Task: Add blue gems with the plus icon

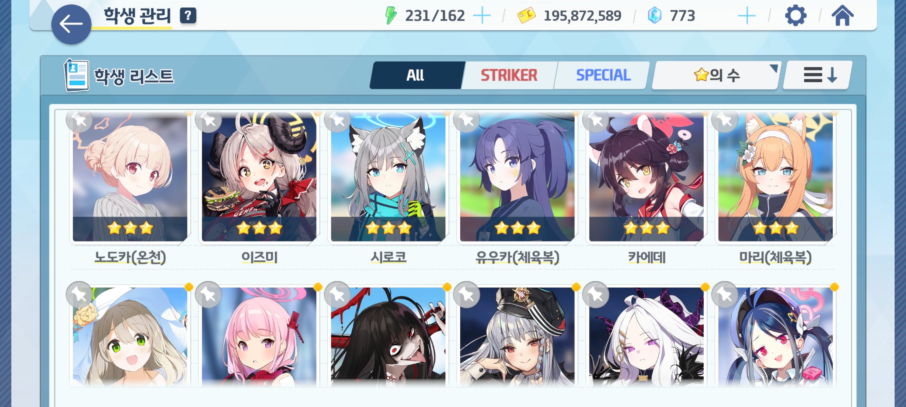Action: (x=746, y=16)
